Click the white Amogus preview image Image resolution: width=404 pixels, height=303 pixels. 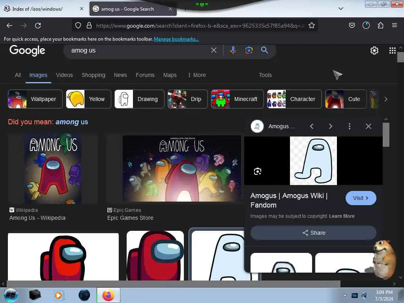click(313, 161)
